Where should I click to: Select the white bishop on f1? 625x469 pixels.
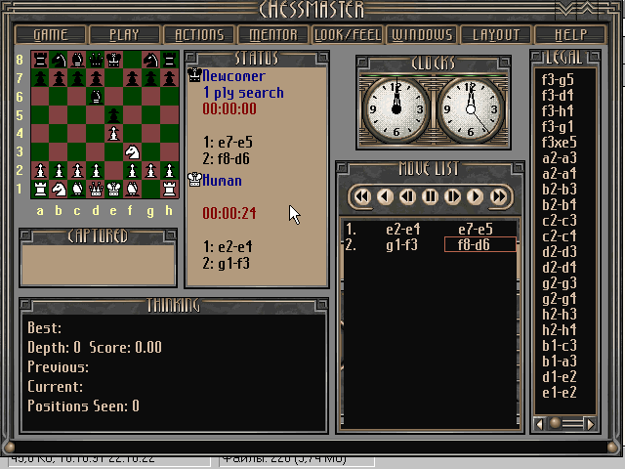click(133, 190)
